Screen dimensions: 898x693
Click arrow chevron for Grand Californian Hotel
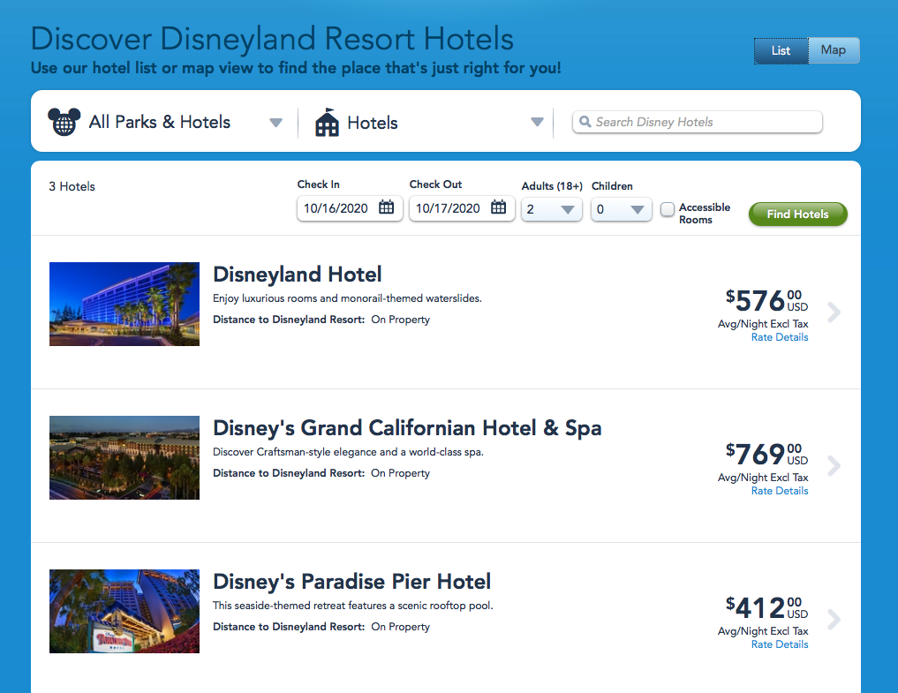tap(834, 466)
